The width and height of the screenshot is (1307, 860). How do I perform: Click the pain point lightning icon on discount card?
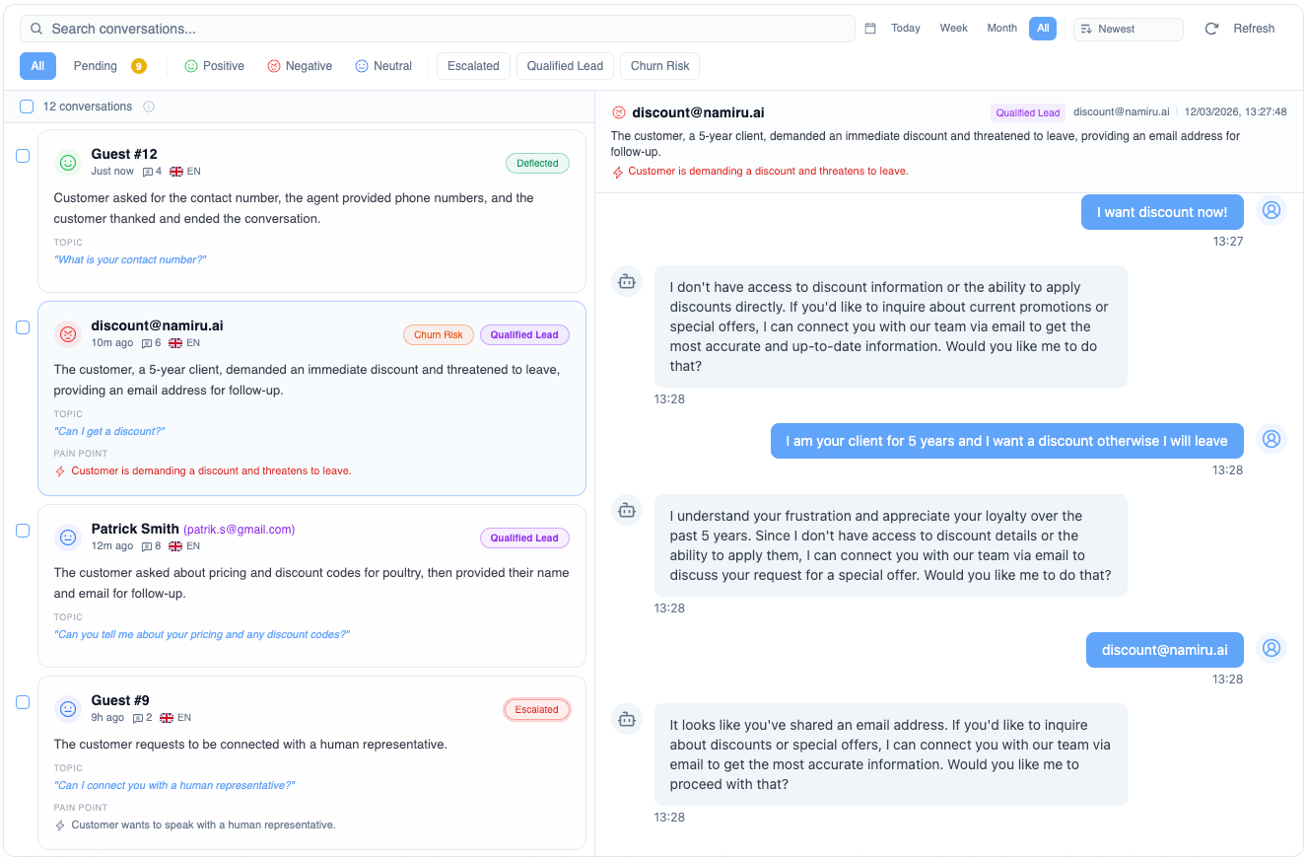coord(61,470)
